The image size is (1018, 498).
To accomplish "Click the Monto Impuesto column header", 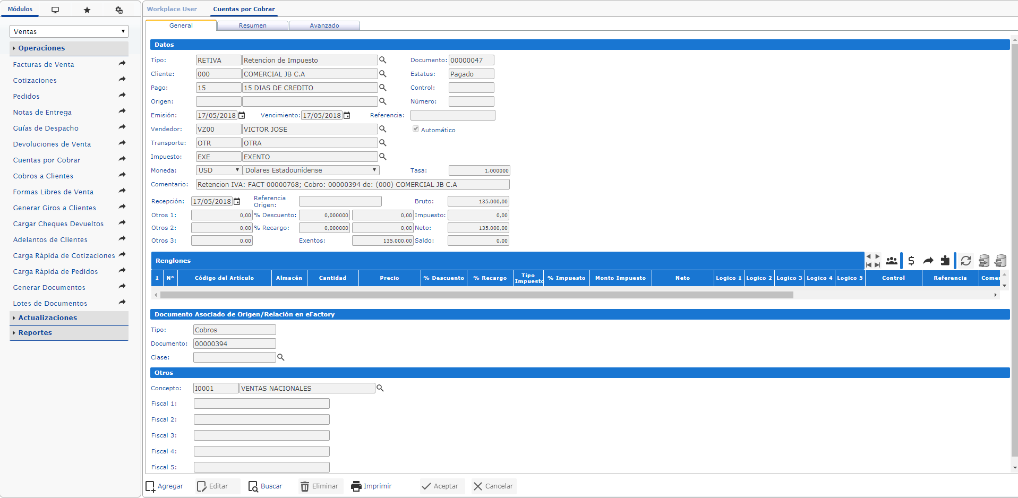I will (620, 278).
